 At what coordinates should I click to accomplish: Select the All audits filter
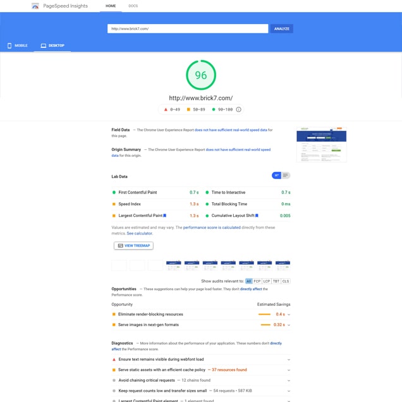tap(248, 281)
